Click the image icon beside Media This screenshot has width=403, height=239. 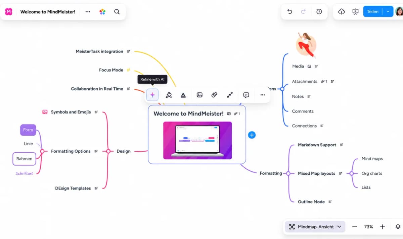(309, 66)
